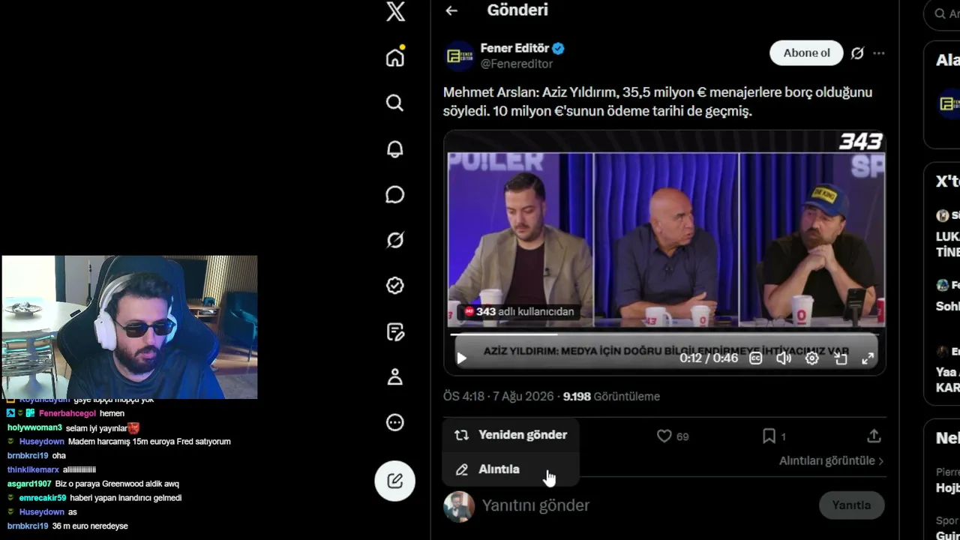
Task: Play the video with the play button
Action: (462, 358)
